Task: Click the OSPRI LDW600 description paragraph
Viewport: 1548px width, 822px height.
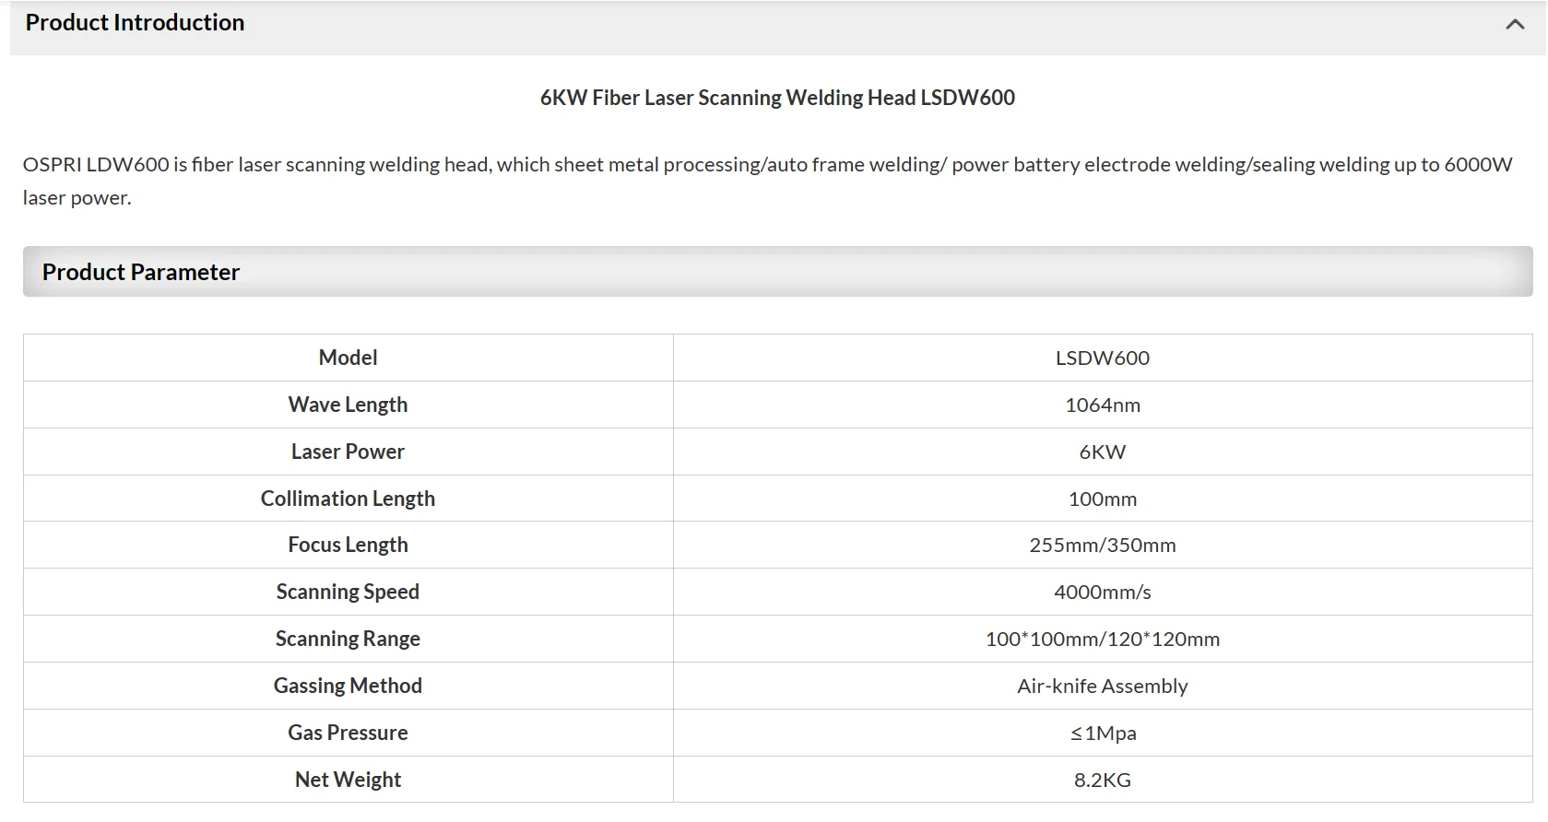Action: point(767,181)
